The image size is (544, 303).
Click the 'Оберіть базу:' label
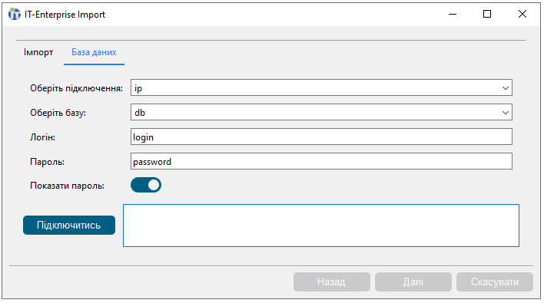click(58, 113)
